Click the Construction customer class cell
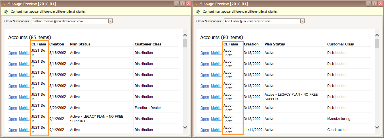 (337, 130)
